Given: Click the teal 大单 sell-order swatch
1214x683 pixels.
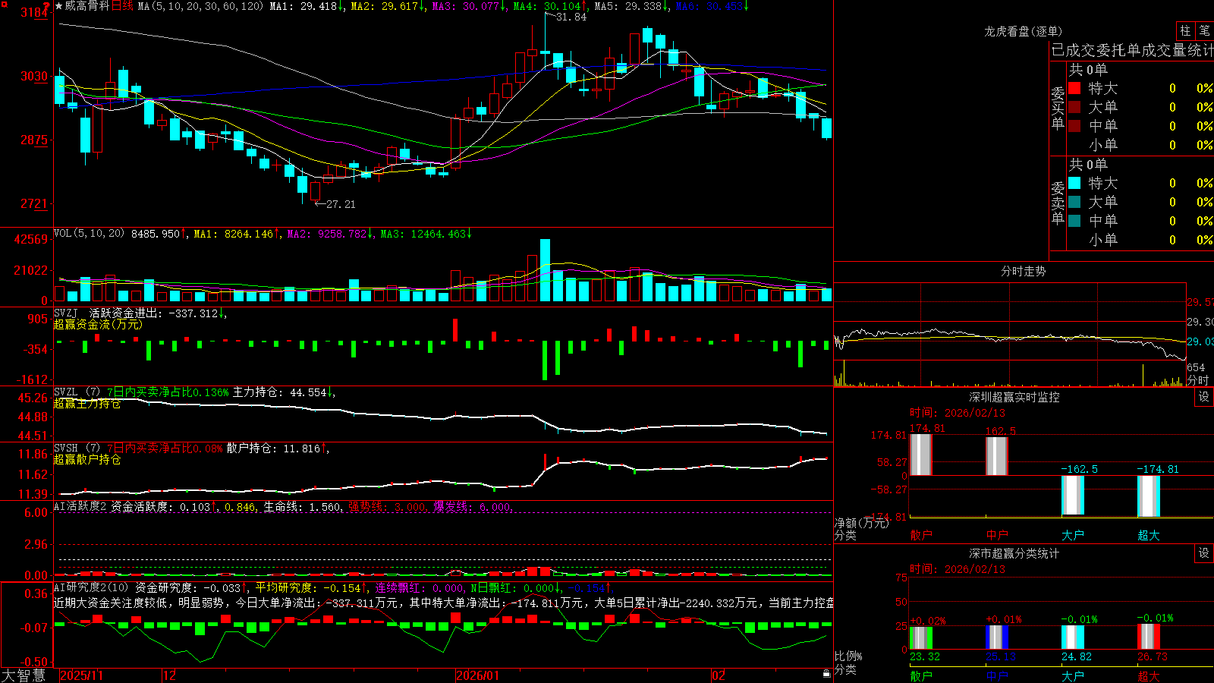Looking at the screenshot, I should click(x=1074, y=202).
